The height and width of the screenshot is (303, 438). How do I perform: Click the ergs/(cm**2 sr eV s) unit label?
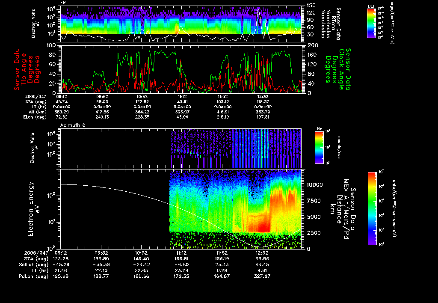(391, 23)
